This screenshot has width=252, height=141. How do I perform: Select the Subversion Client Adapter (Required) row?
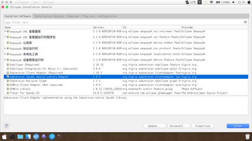[126, 73]
